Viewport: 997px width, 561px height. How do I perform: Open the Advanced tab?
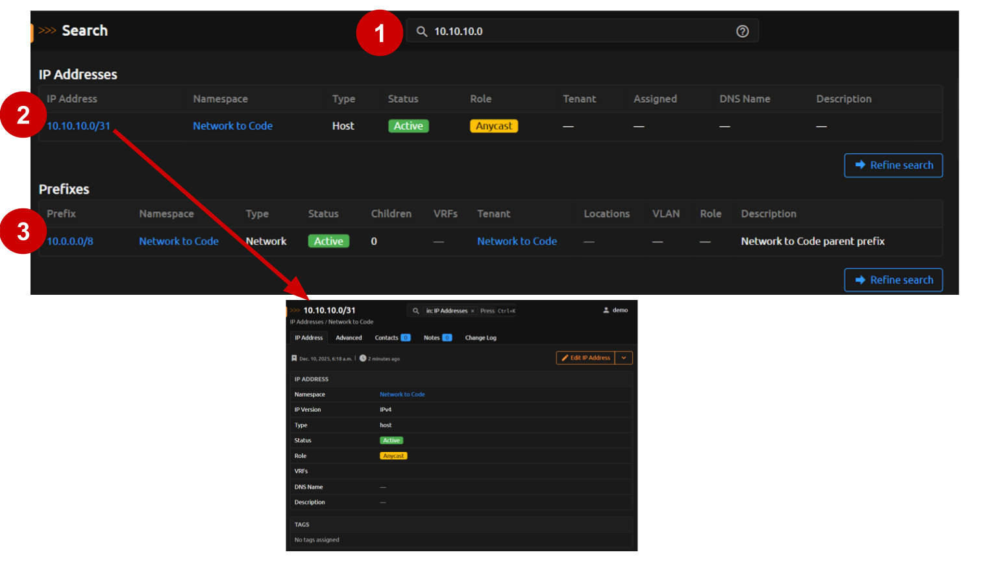coord(349,338)
